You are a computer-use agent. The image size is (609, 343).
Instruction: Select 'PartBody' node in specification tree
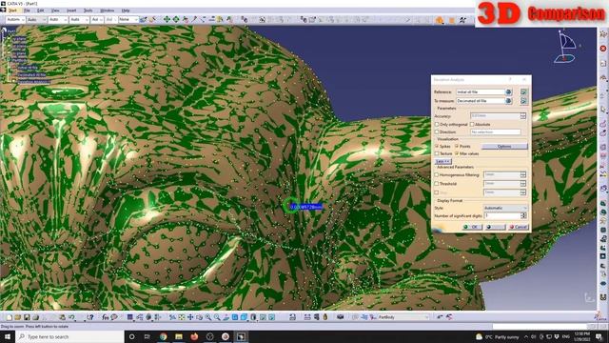[x=20, y=61]
